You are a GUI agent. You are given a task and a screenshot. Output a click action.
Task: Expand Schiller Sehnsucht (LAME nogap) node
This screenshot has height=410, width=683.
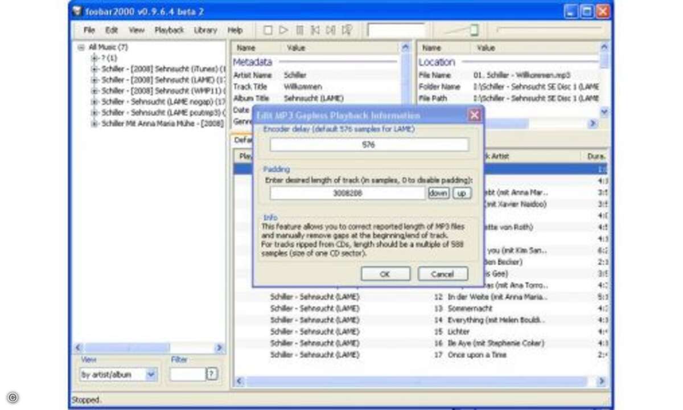coord(94,101)
